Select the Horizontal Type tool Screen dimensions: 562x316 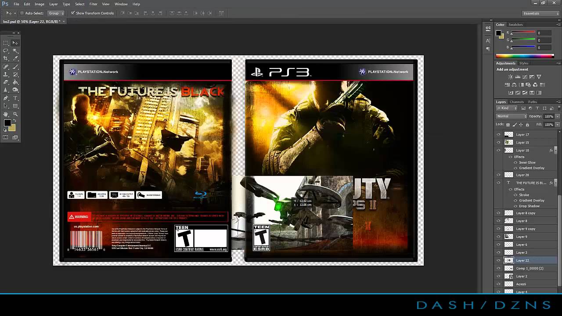pyautogui.click(x=15, y=98)
